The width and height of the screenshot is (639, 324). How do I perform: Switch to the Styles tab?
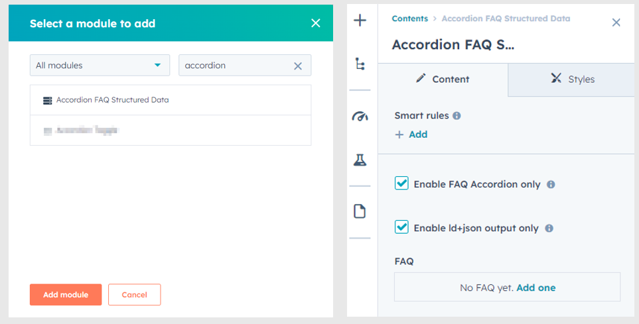tap(572, 79)
